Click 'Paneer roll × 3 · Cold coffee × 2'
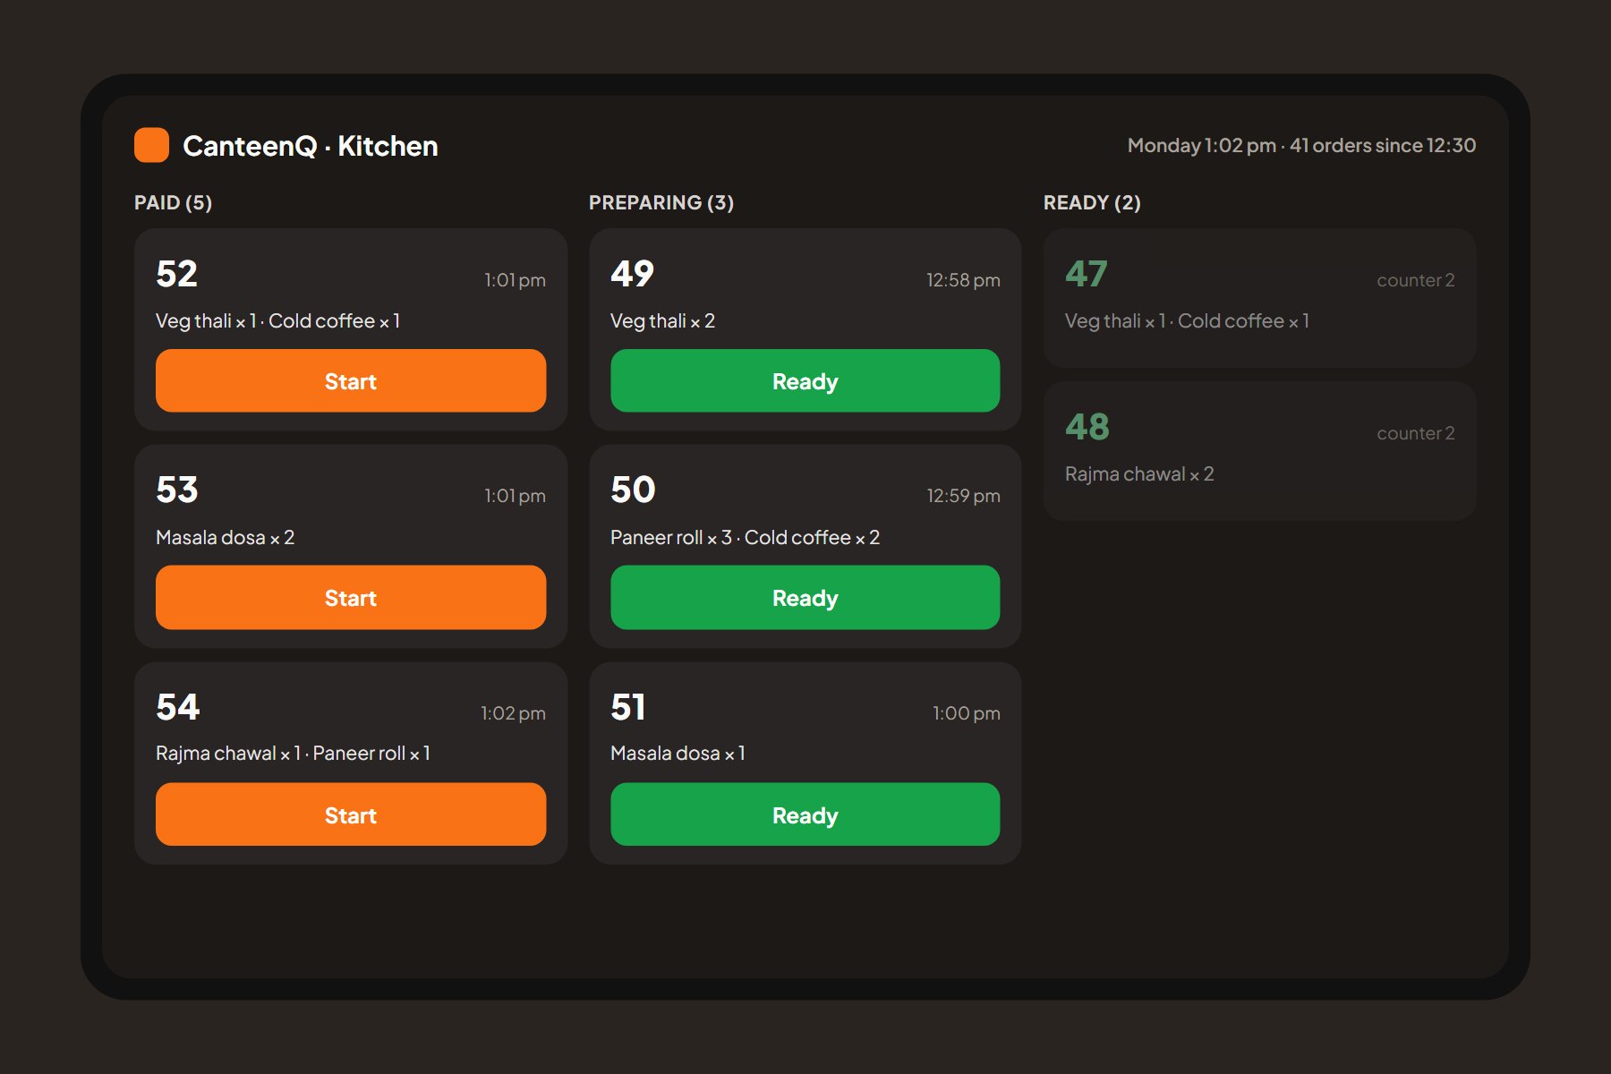The image size is (1611, 1074). pyautogui.click(x=745, y=538)
